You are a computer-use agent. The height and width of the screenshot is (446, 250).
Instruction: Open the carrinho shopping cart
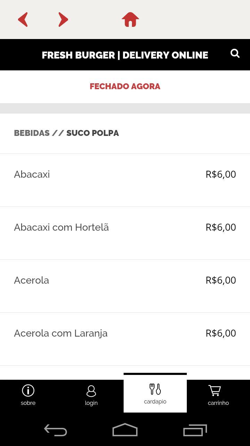(x=218, y=395)
